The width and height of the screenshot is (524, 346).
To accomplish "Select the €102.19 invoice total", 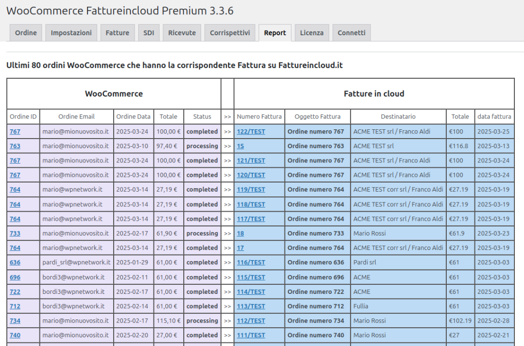I will point(460,320).
